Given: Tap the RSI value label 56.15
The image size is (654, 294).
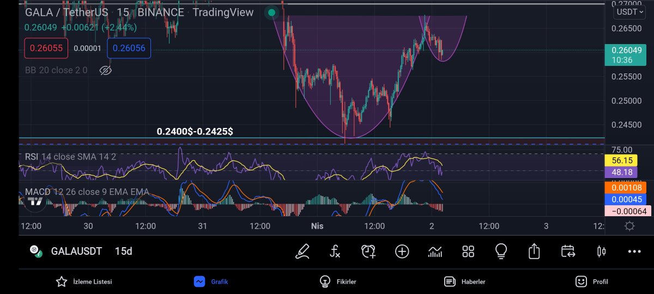Looking at the screenshot, I should (x=622, y=161).
